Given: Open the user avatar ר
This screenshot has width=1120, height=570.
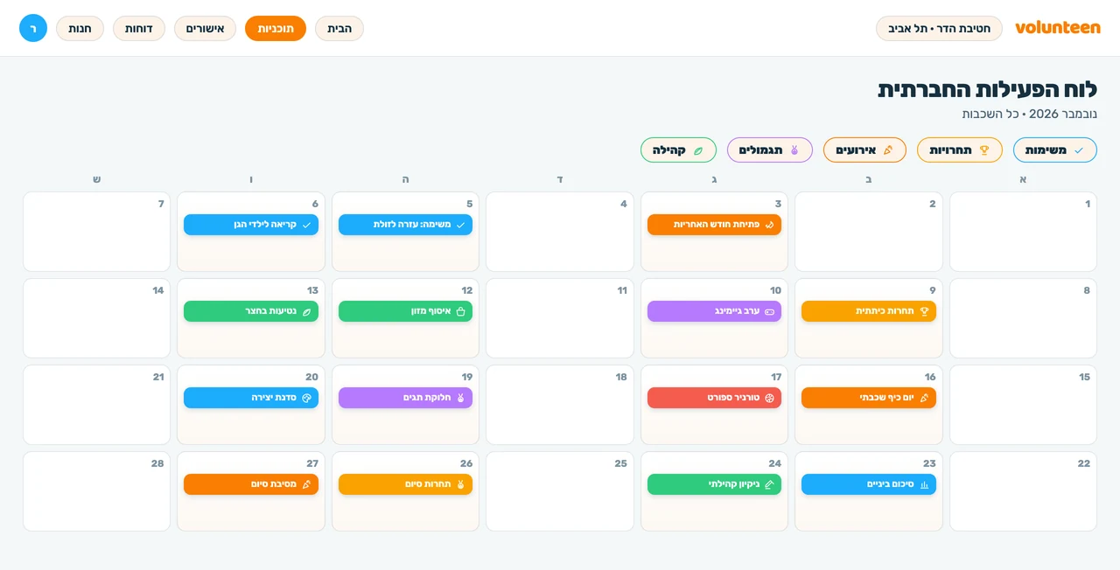Looking at the screenshot, I should pyautogui.click(x=33, y=28).
